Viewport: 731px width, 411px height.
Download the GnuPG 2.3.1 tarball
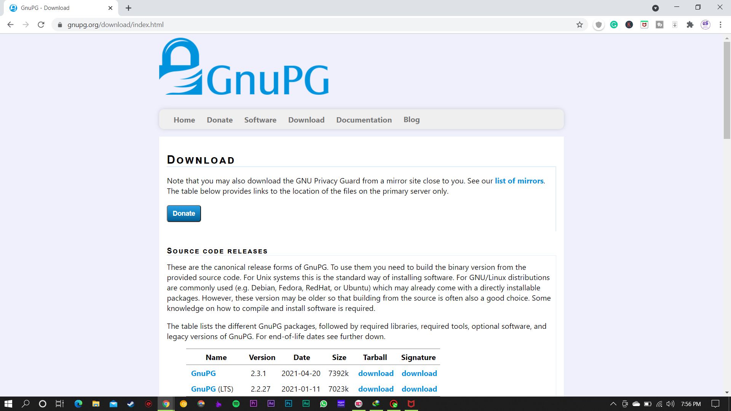tap(376, 373)
